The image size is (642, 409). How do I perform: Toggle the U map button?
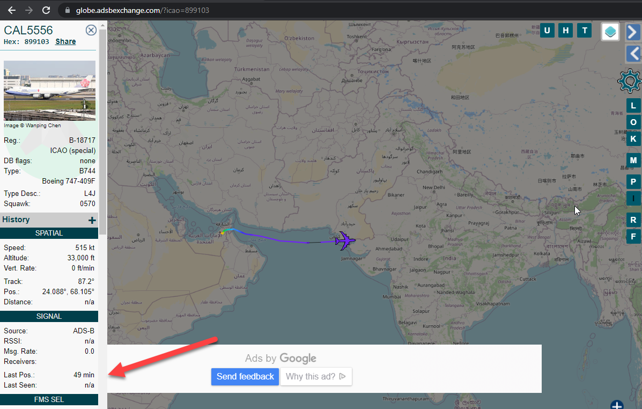(x=547, y=31)
